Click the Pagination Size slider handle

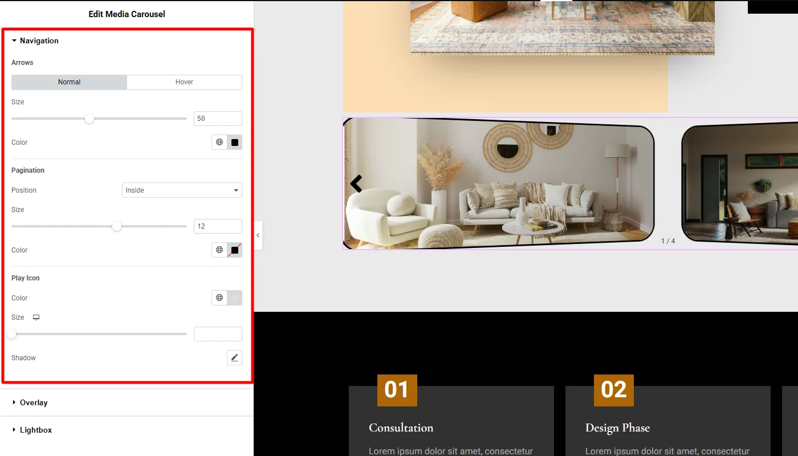(117, 226)
